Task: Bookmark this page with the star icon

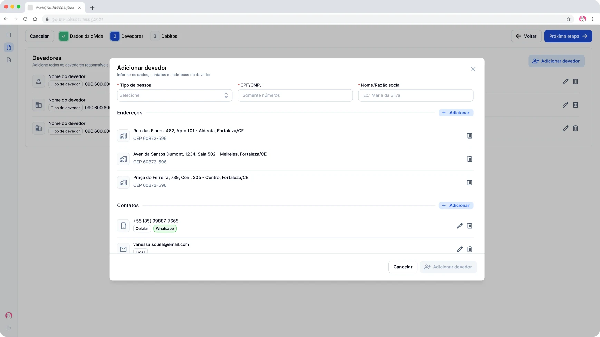Action: click(568, 19)
